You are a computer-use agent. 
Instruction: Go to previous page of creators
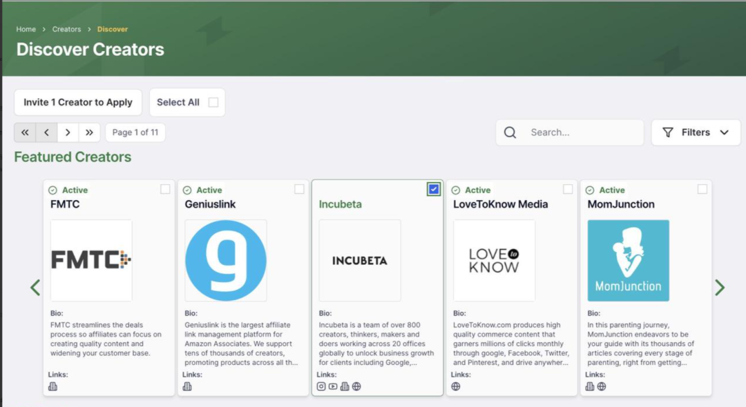47,132
